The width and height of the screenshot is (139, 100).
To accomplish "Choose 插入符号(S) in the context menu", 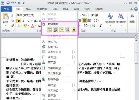I will click(59, 73).
